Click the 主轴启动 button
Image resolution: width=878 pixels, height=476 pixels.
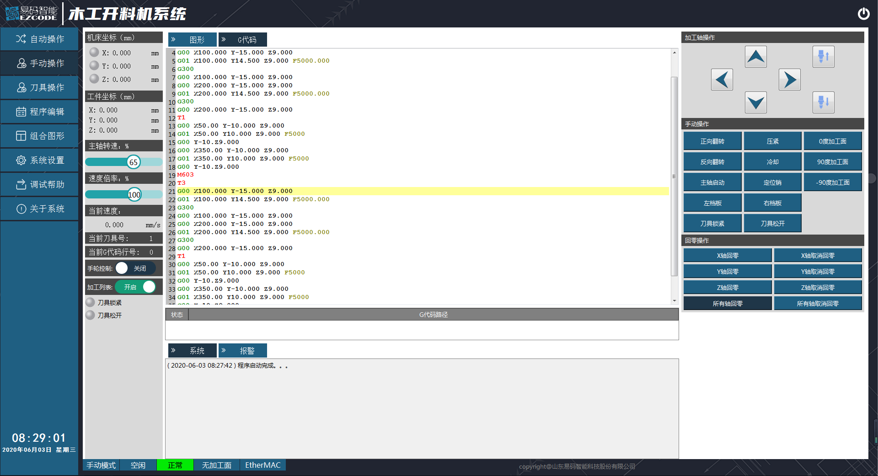point(712,182)
